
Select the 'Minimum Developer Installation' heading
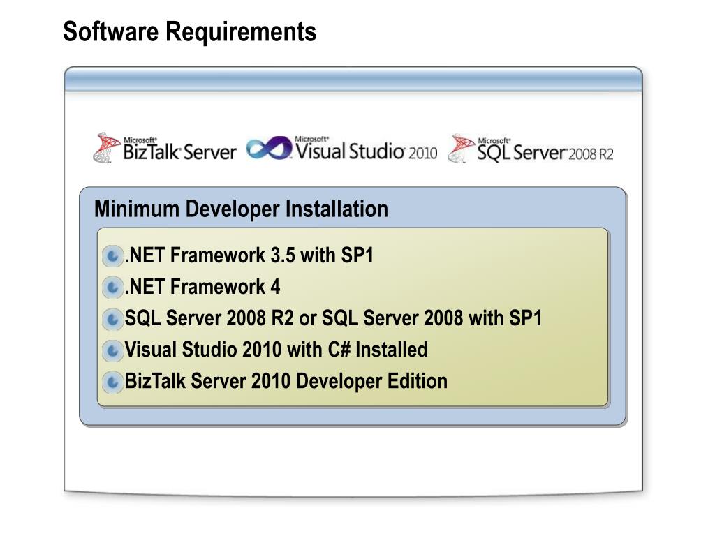click(x=241, y=209)
